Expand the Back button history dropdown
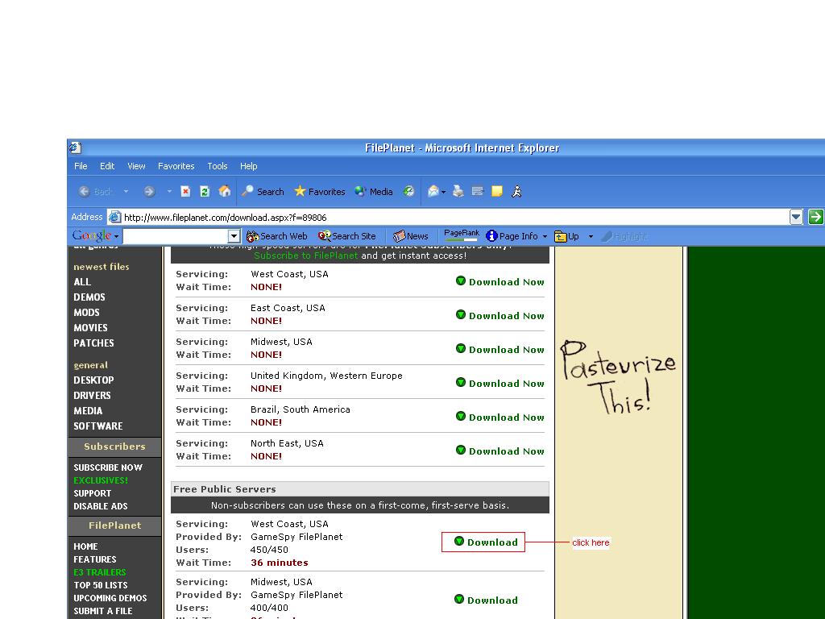 click(126, 192)
